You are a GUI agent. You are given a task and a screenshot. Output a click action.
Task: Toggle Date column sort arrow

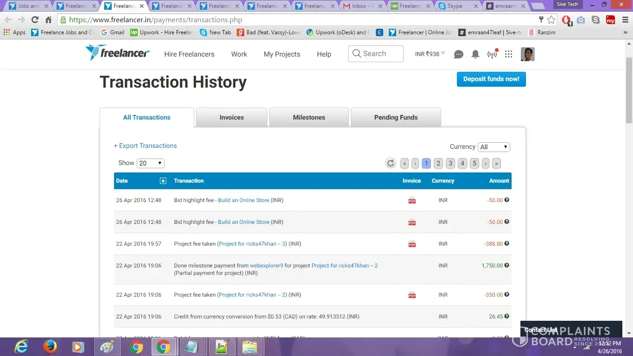pyautogui.click(x=163, y=181)
